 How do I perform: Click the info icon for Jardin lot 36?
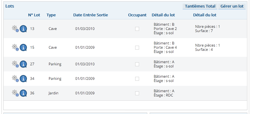click(23, 93)
